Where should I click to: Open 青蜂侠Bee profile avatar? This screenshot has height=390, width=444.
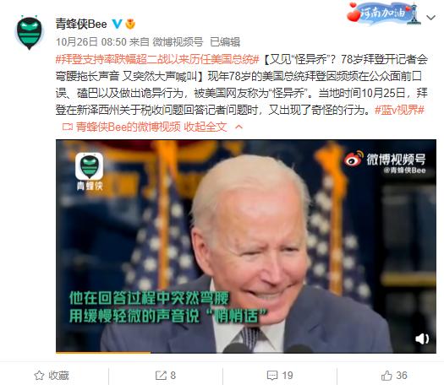(29, 33)
